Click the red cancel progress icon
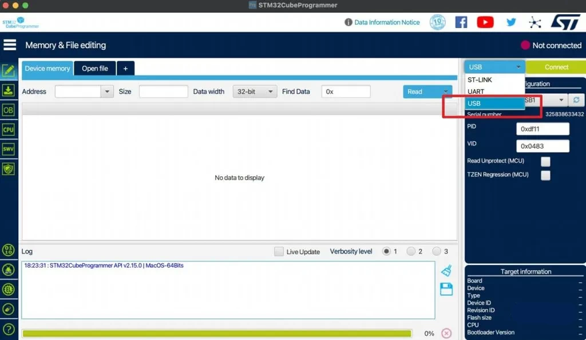The image size is (586, 340). coord(446,333)
